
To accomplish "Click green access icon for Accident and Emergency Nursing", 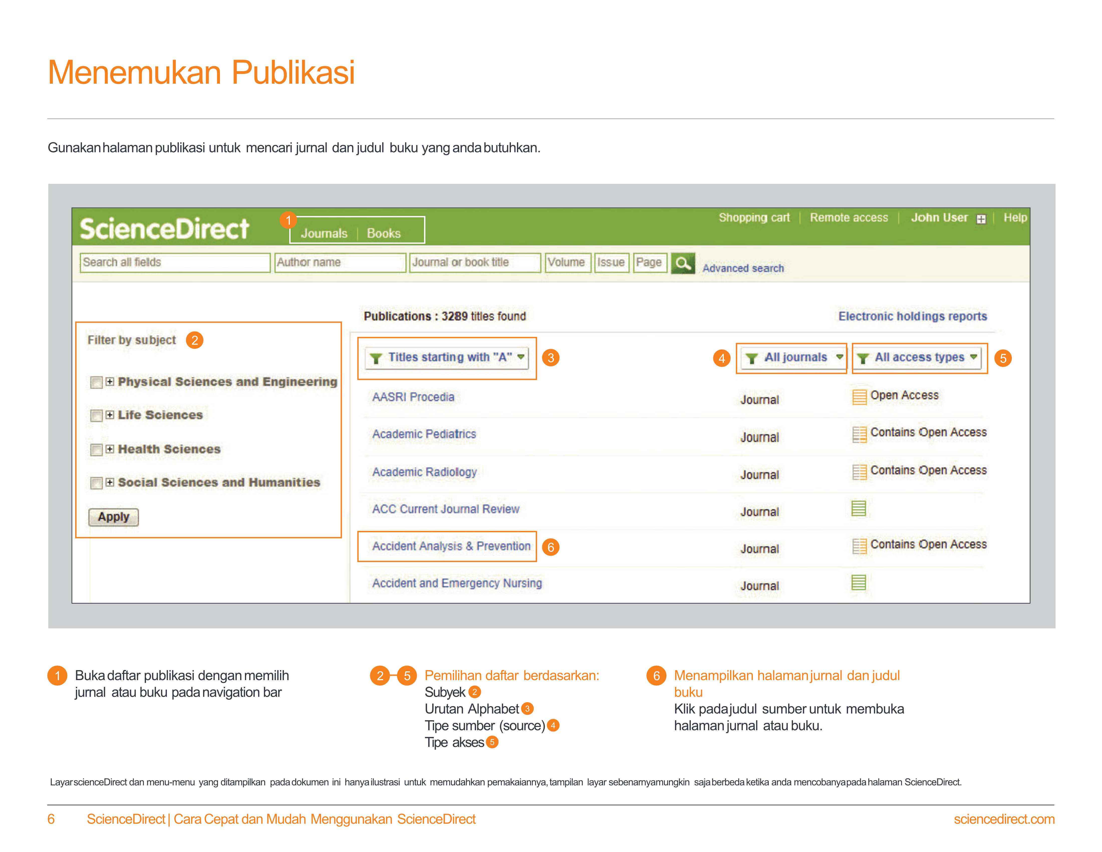I will pyautogui.click(x=858, y=582).
